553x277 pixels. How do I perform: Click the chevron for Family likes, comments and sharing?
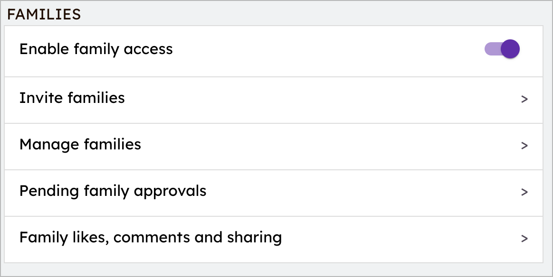coord(524,239)
